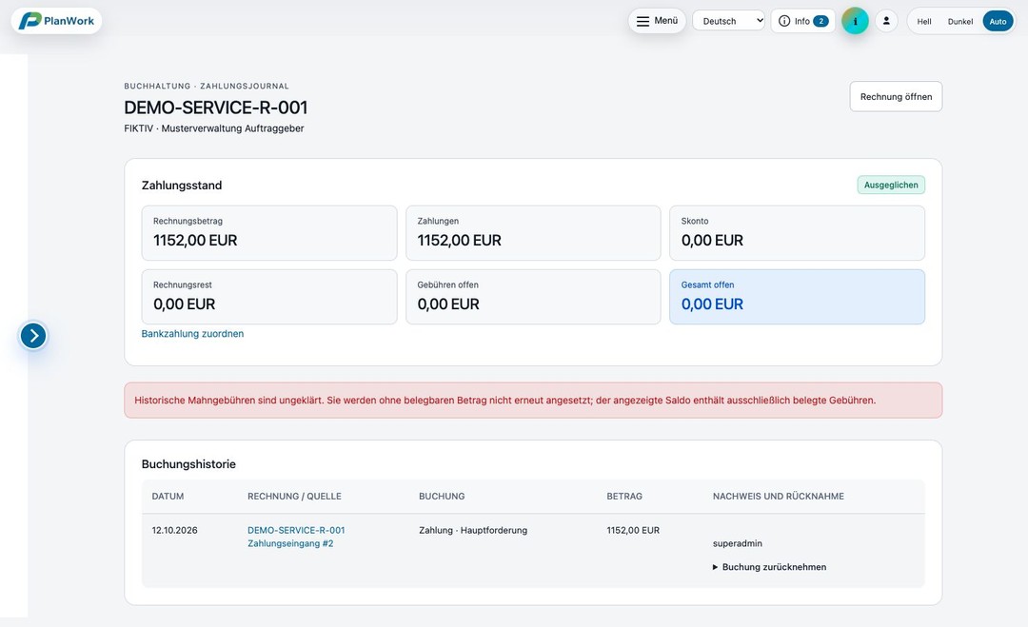This screenshot has width=1028, height=627.
Task: Open the Deutsch language dropdown
Action: tap(728, 21)
